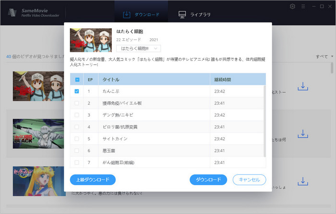Check episode 5 サイトカイン checkbox
Viewport: 336px width, 214px height.
(77, 139)
